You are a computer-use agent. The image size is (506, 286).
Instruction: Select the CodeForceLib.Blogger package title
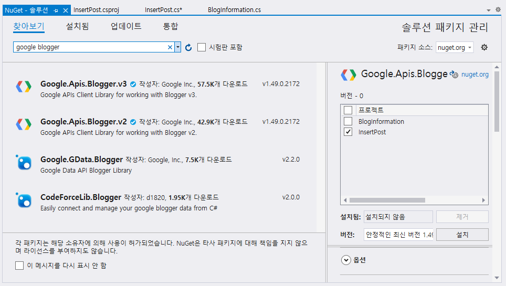pyautogui.click(x=81, y=197)
